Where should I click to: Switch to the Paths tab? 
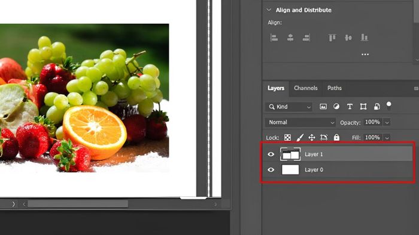[334, 88]
